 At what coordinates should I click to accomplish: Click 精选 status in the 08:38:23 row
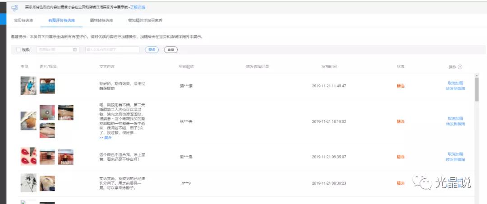pyautogui.click(x=400, y=183)
